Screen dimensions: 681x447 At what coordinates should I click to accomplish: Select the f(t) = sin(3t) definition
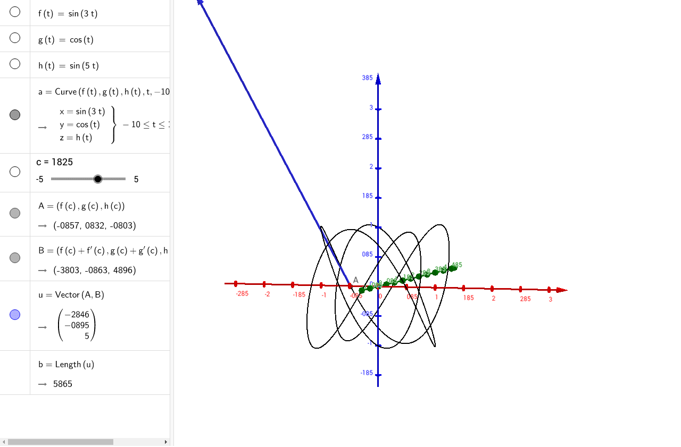coord(68,14)
